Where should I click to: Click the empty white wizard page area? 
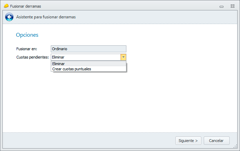[138, 100]
